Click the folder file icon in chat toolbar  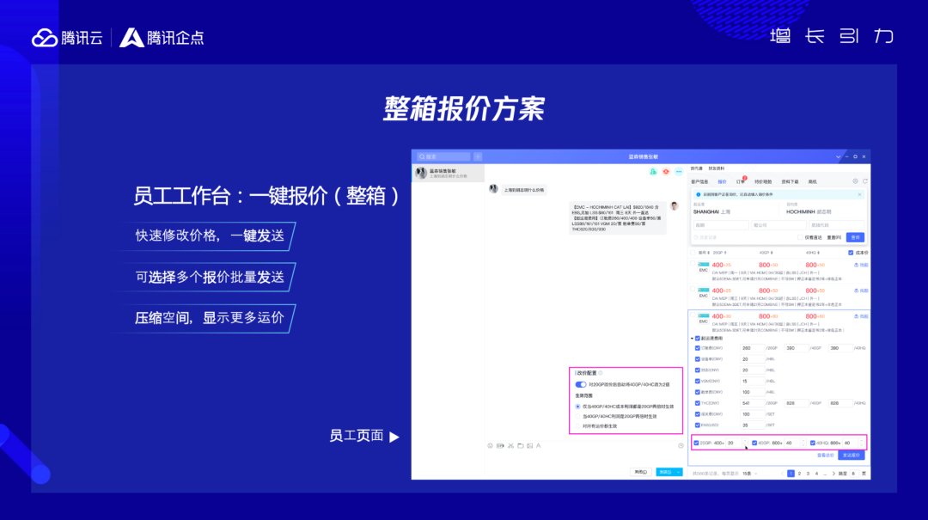point(520,445)
